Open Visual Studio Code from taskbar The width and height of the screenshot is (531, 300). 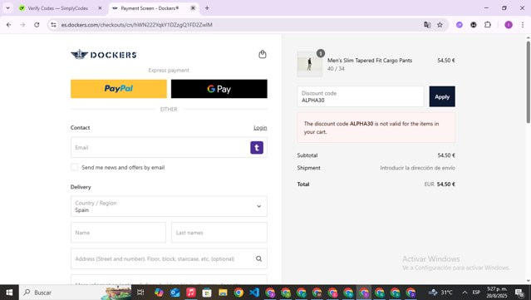pos(254,293)
